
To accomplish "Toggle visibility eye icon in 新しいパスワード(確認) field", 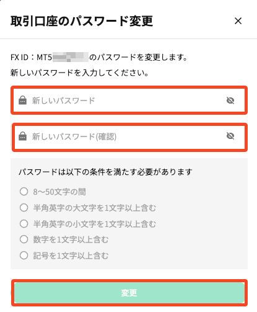I will (230, 136).
